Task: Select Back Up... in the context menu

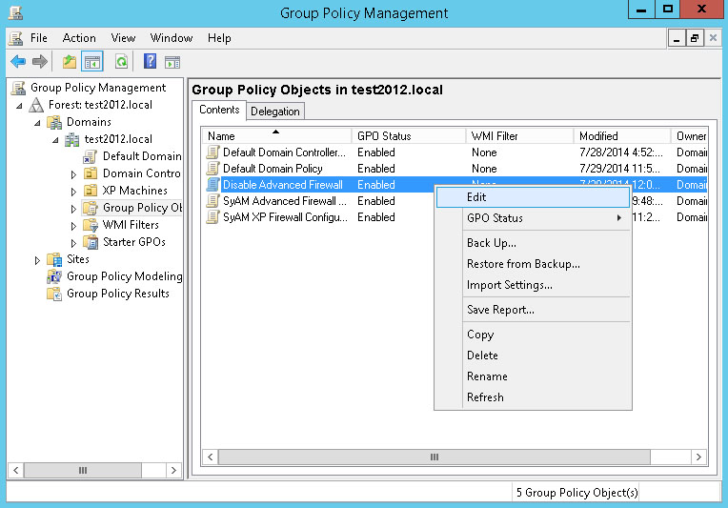Action: (492, 243)
